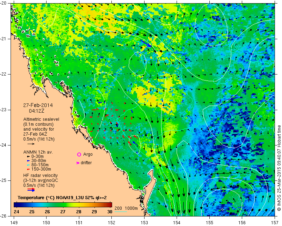Click the cyan 200m isobath legend line

pos(121,212)
